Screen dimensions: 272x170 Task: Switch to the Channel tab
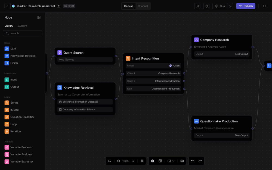143,6
